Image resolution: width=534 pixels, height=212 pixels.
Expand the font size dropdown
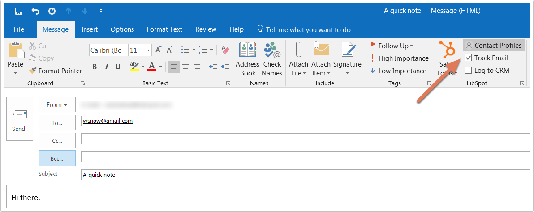(148, 50)
